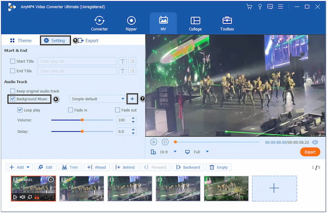Mute the preview volume speaker icon
The height and width of the screenshot is (213, 327).
(x=314, y=142)
